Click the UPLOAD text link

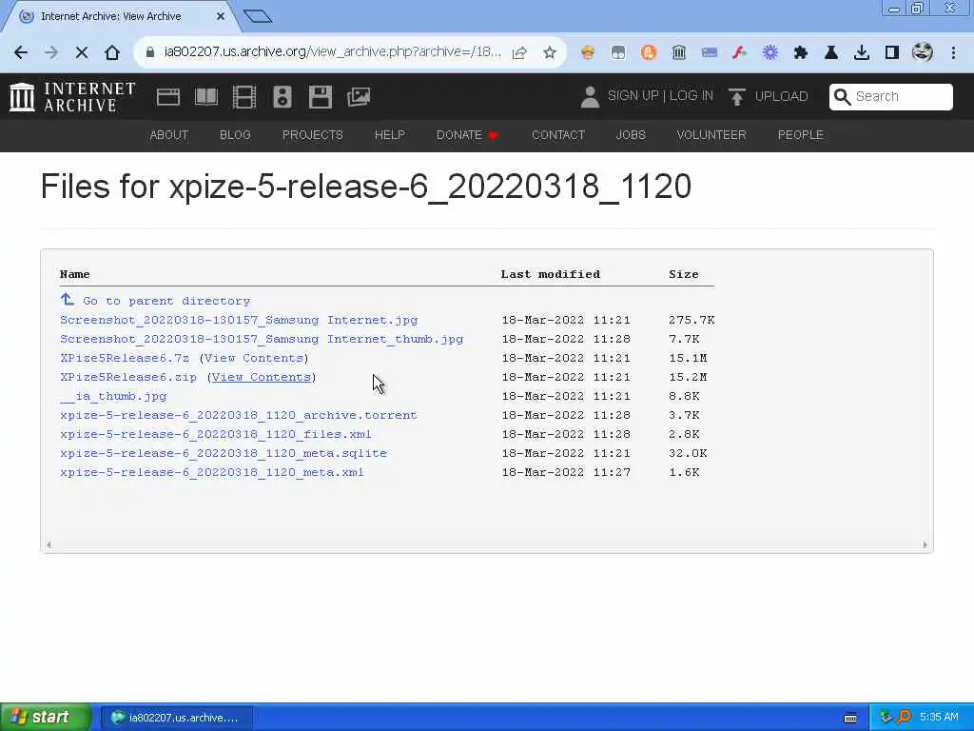pos(782,96)
